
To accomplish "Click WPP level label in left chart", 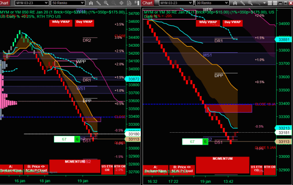I will point(81,62).
